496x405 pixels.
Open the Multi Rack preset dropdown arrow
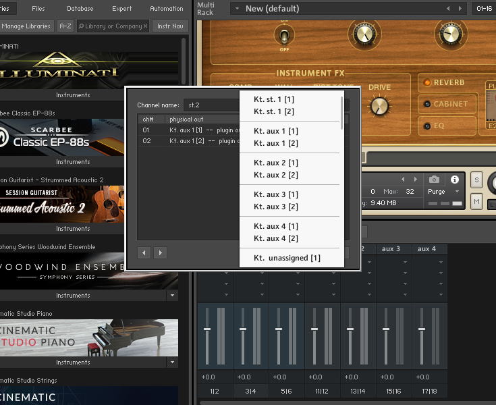[x=237, y=9]
